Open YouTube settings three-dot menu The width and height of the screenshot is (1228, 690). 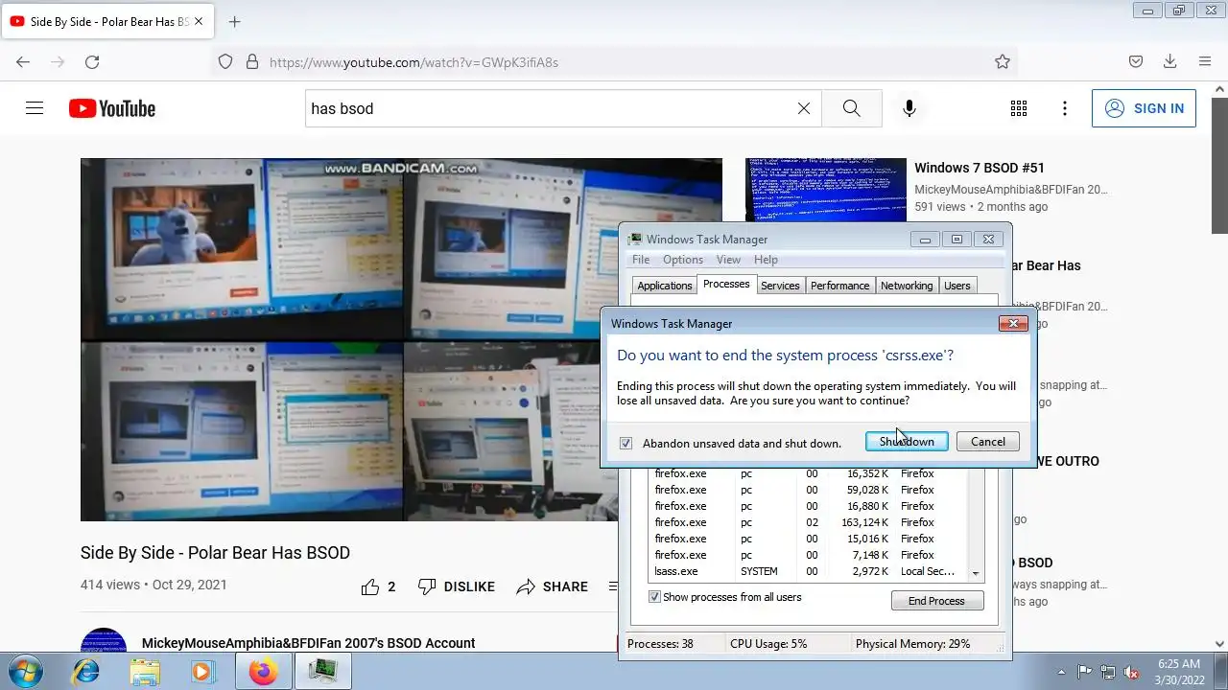tap(1065, 108)
